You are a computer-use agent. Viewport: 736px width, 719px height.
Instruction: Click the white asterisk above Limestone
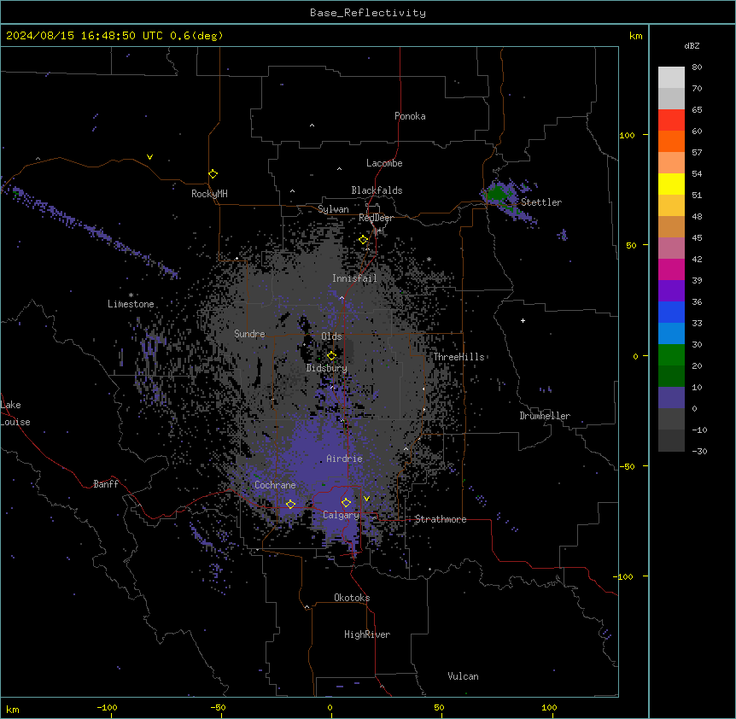[x=131, y=295]
